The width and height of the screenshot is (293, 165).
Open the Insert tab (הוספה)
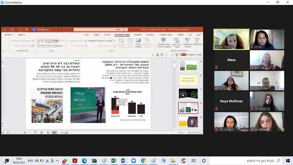tap(181, 35)
